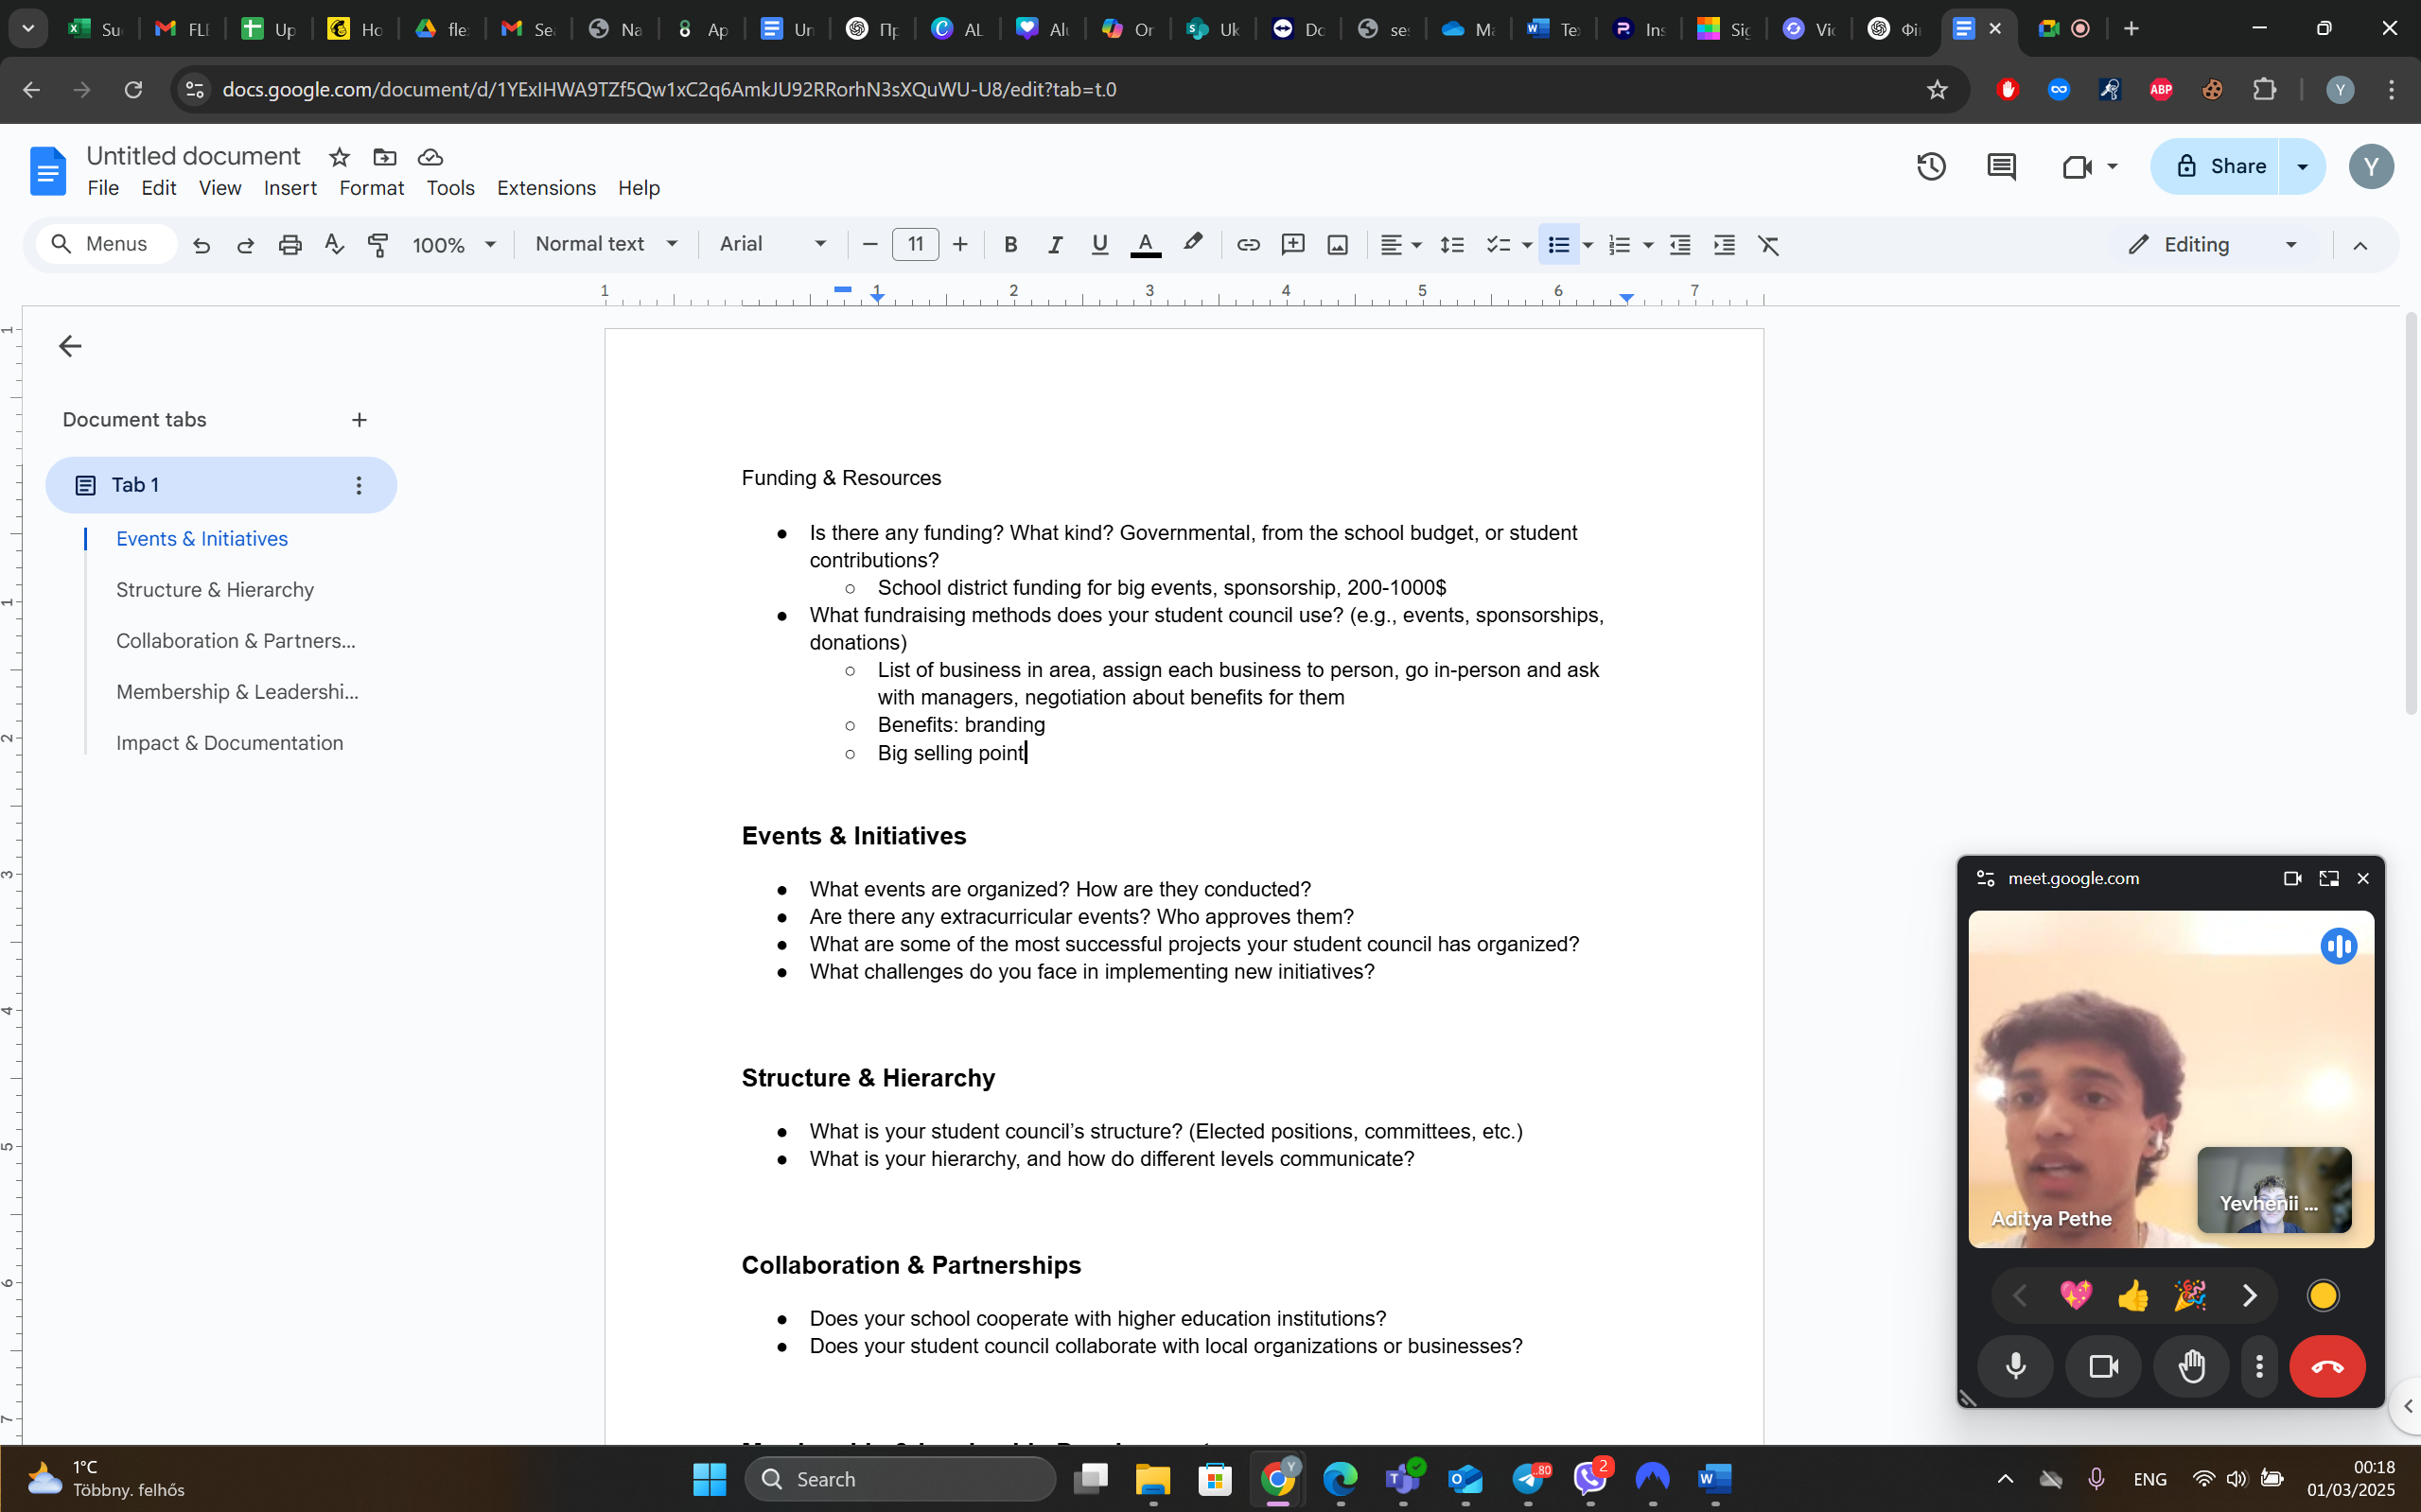Click the Print icon in toolbar
2421x1512 pixels.
290,245
